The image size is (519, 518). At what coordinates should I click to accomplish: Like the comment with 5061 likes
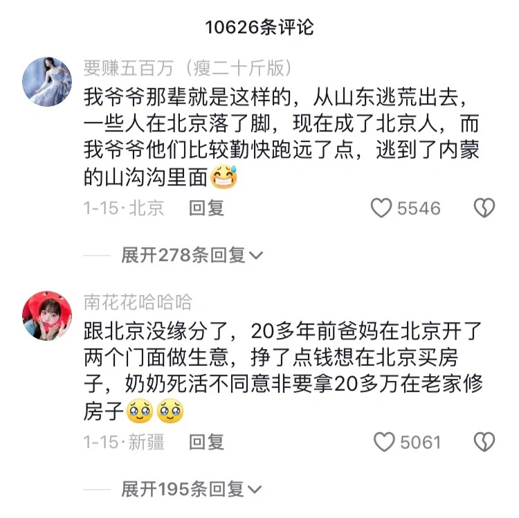[384, 442]
